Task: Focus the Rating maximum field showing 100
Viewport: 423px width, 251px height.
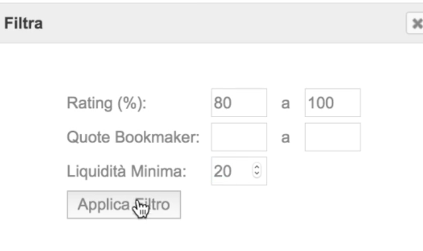Action: pos(332,103)
